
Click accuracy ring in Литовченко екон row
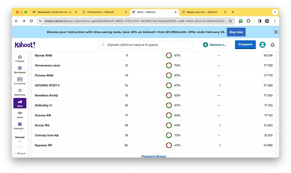click(x=169, y=66)
